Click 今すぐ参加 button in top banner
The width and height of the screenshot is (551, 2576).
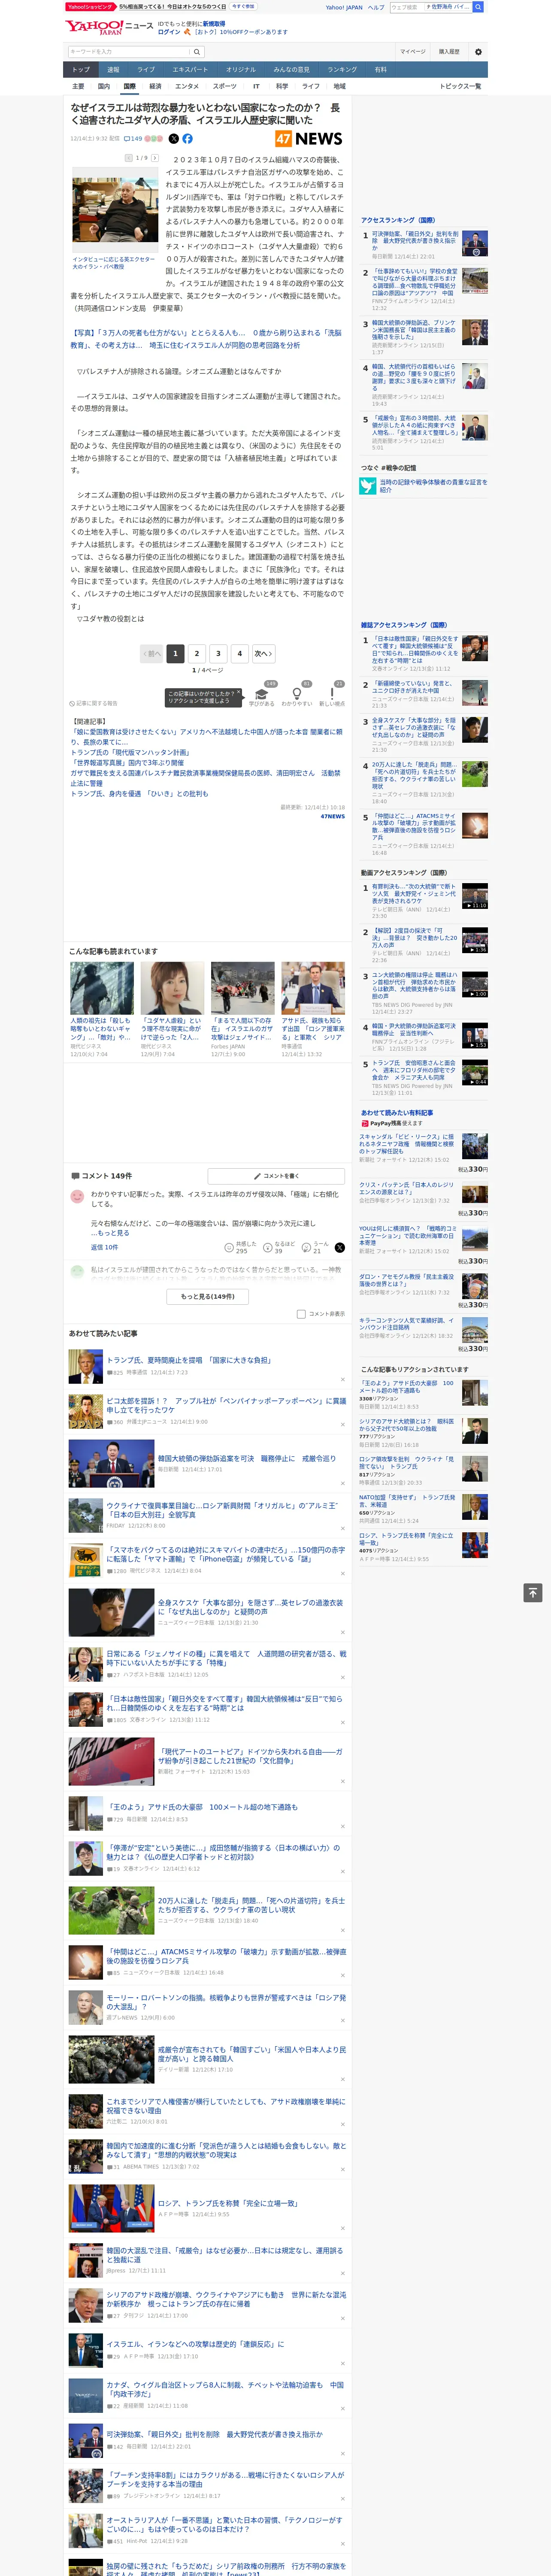243,6
